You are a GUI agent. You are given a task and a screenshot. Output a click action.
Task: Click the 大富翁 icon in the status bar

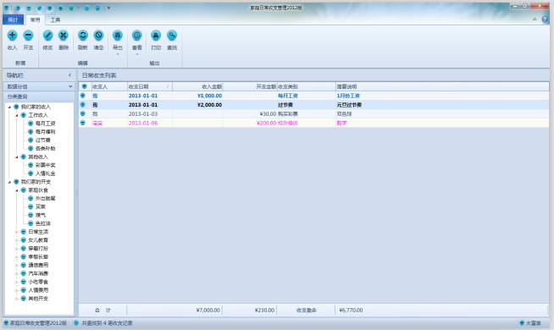tap(522, 323)
